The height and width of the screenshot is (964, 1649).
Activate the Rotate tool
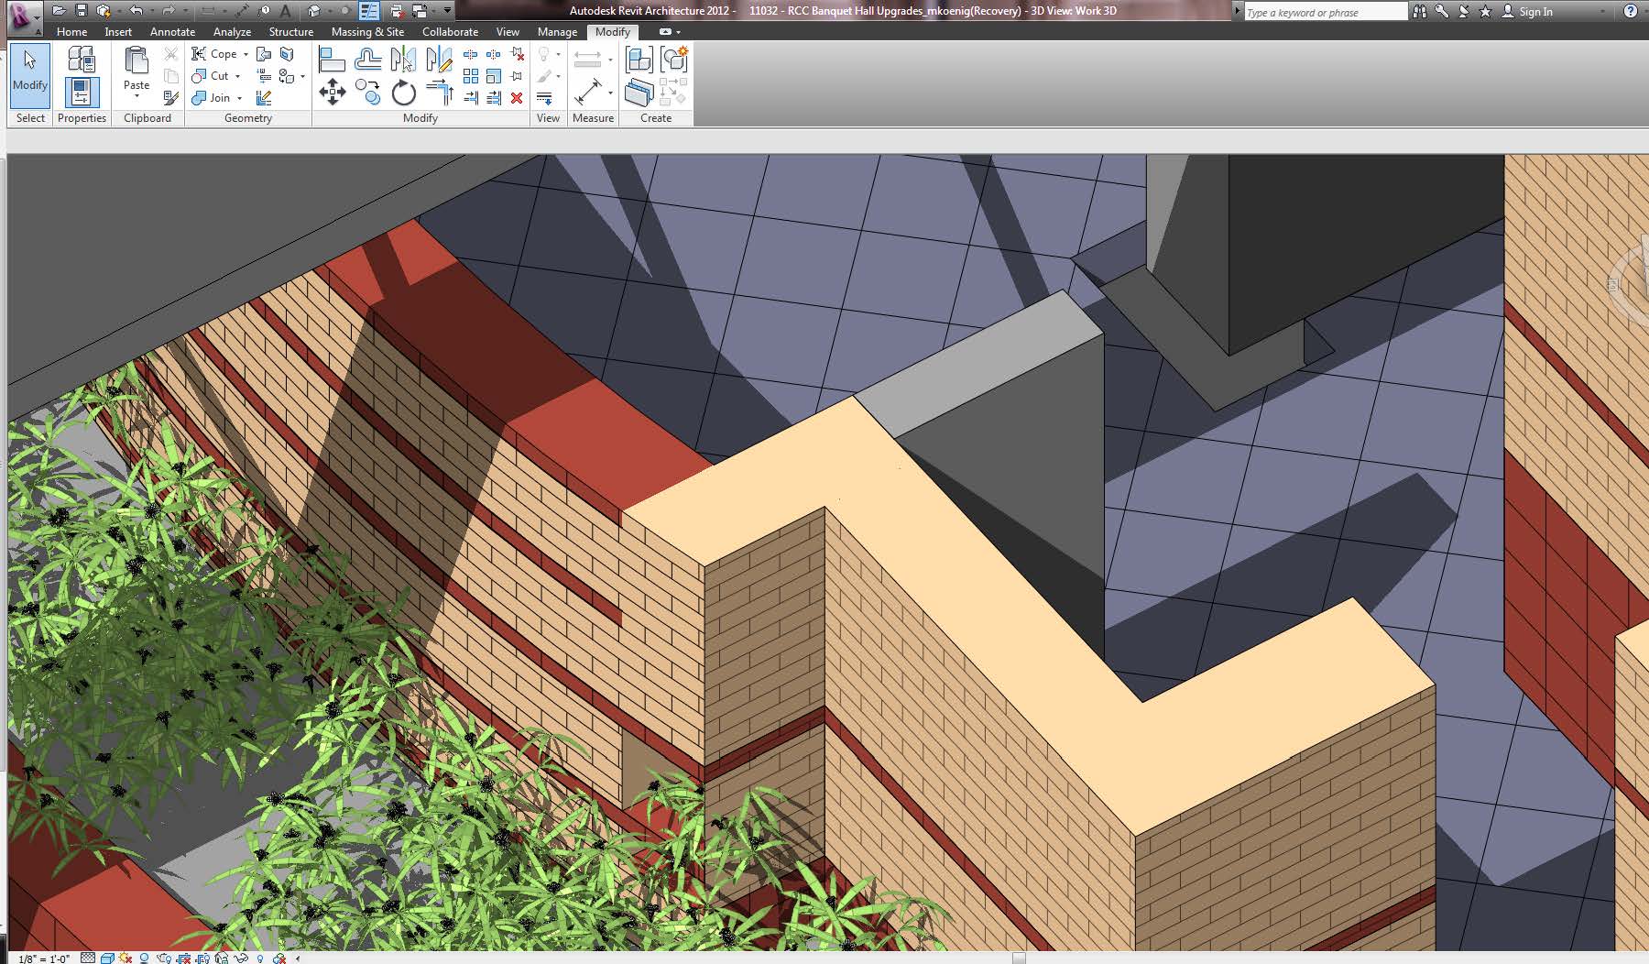(x=403, y=93)
